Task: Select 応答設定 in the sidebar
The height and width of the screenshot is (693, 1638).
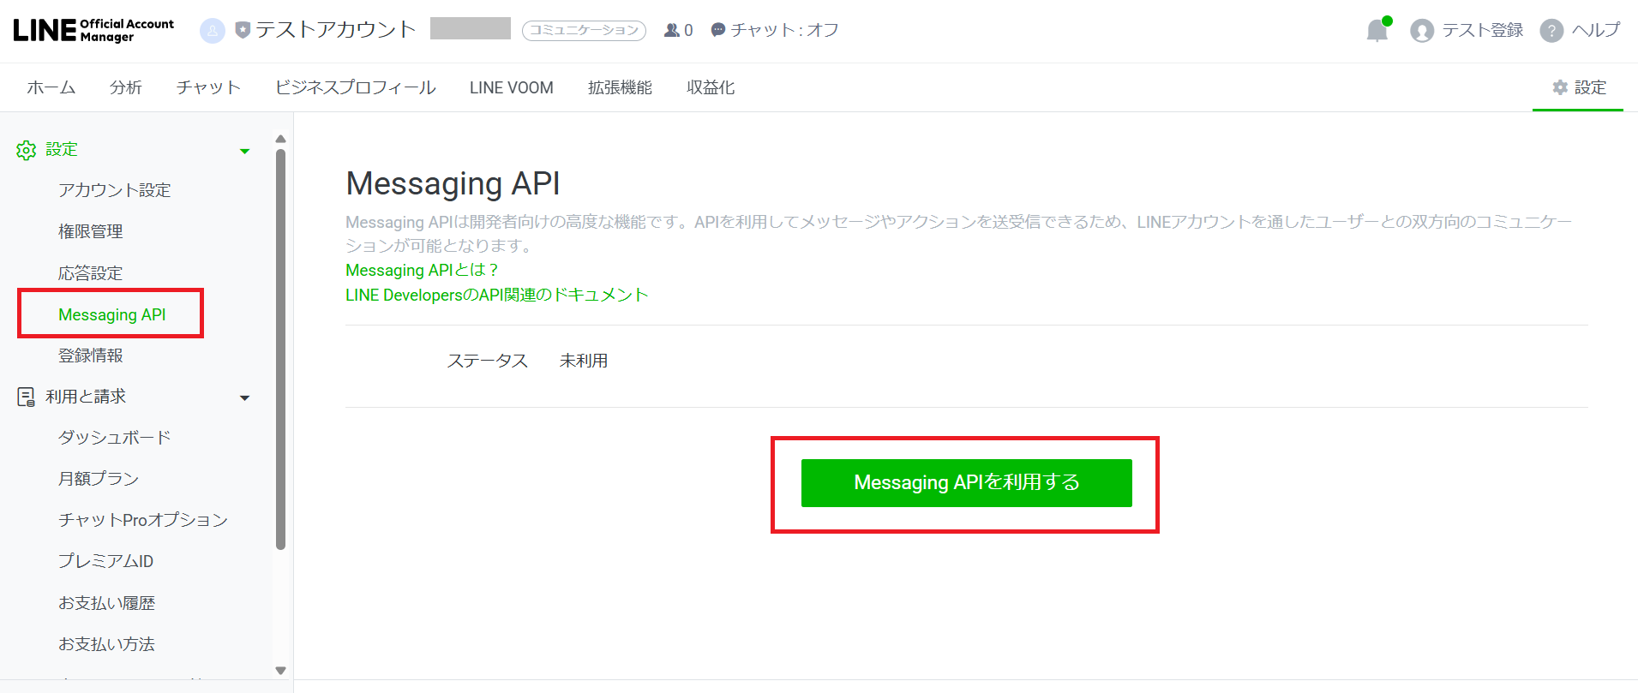Action: tap(90, 273)
